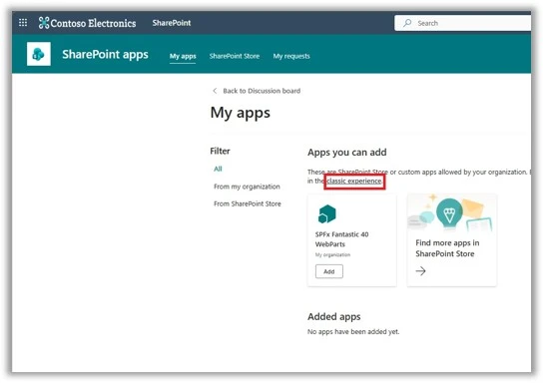Switch to the SharePoint Store tab

(x=235, y=56)
